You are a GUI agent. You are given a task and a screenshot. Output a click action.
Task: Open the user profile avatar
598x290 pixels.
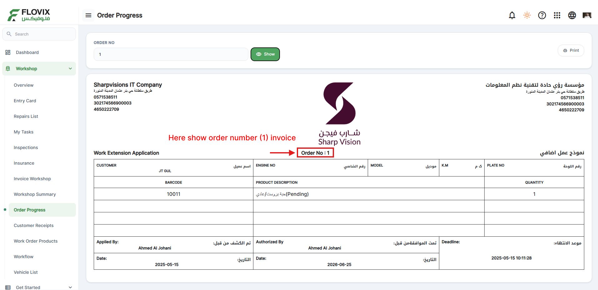point(587,15)
